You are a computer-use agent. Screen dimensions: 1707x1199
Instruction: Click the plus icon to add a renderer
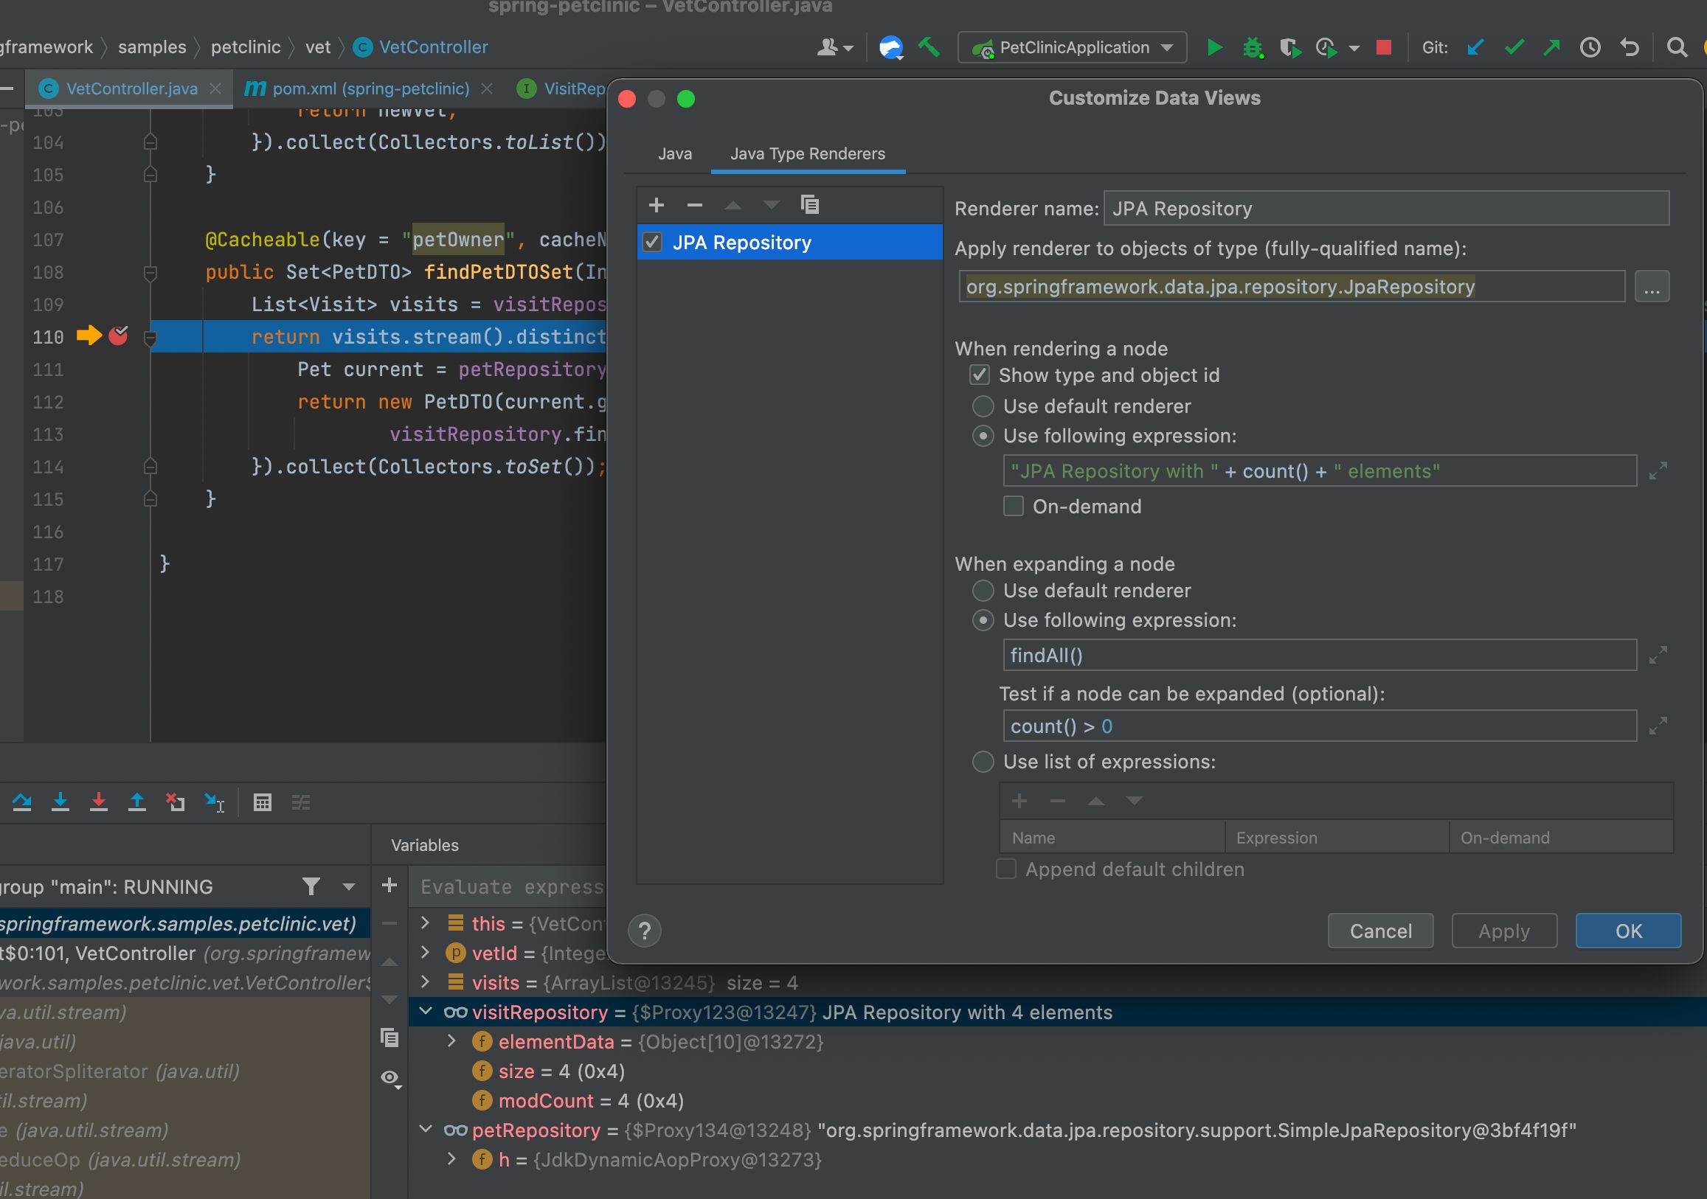pyautogui.click(x=656, y=204)
